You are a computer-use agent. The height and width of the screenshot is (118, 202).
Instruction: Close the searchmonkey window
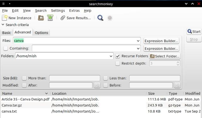pyautogui.click(x=199, y=4)
